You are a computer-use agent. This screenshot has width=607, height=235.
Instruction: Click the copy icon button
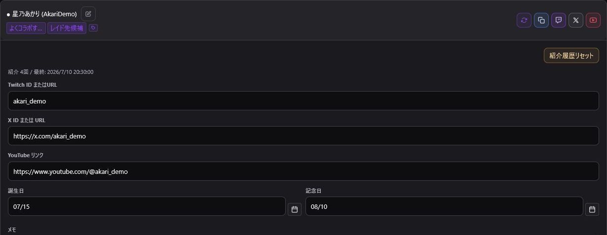541,20
